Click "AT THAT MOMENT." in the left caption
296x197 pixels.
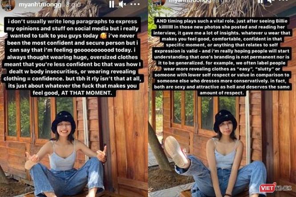(x=87, y=93)
